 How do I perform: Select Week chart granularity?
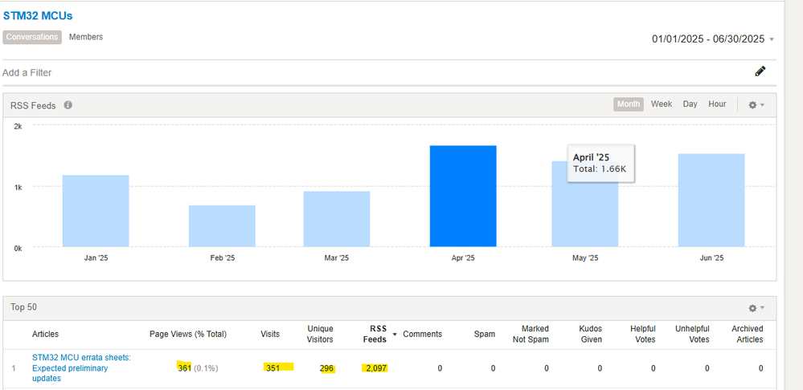tap(662, 104)
